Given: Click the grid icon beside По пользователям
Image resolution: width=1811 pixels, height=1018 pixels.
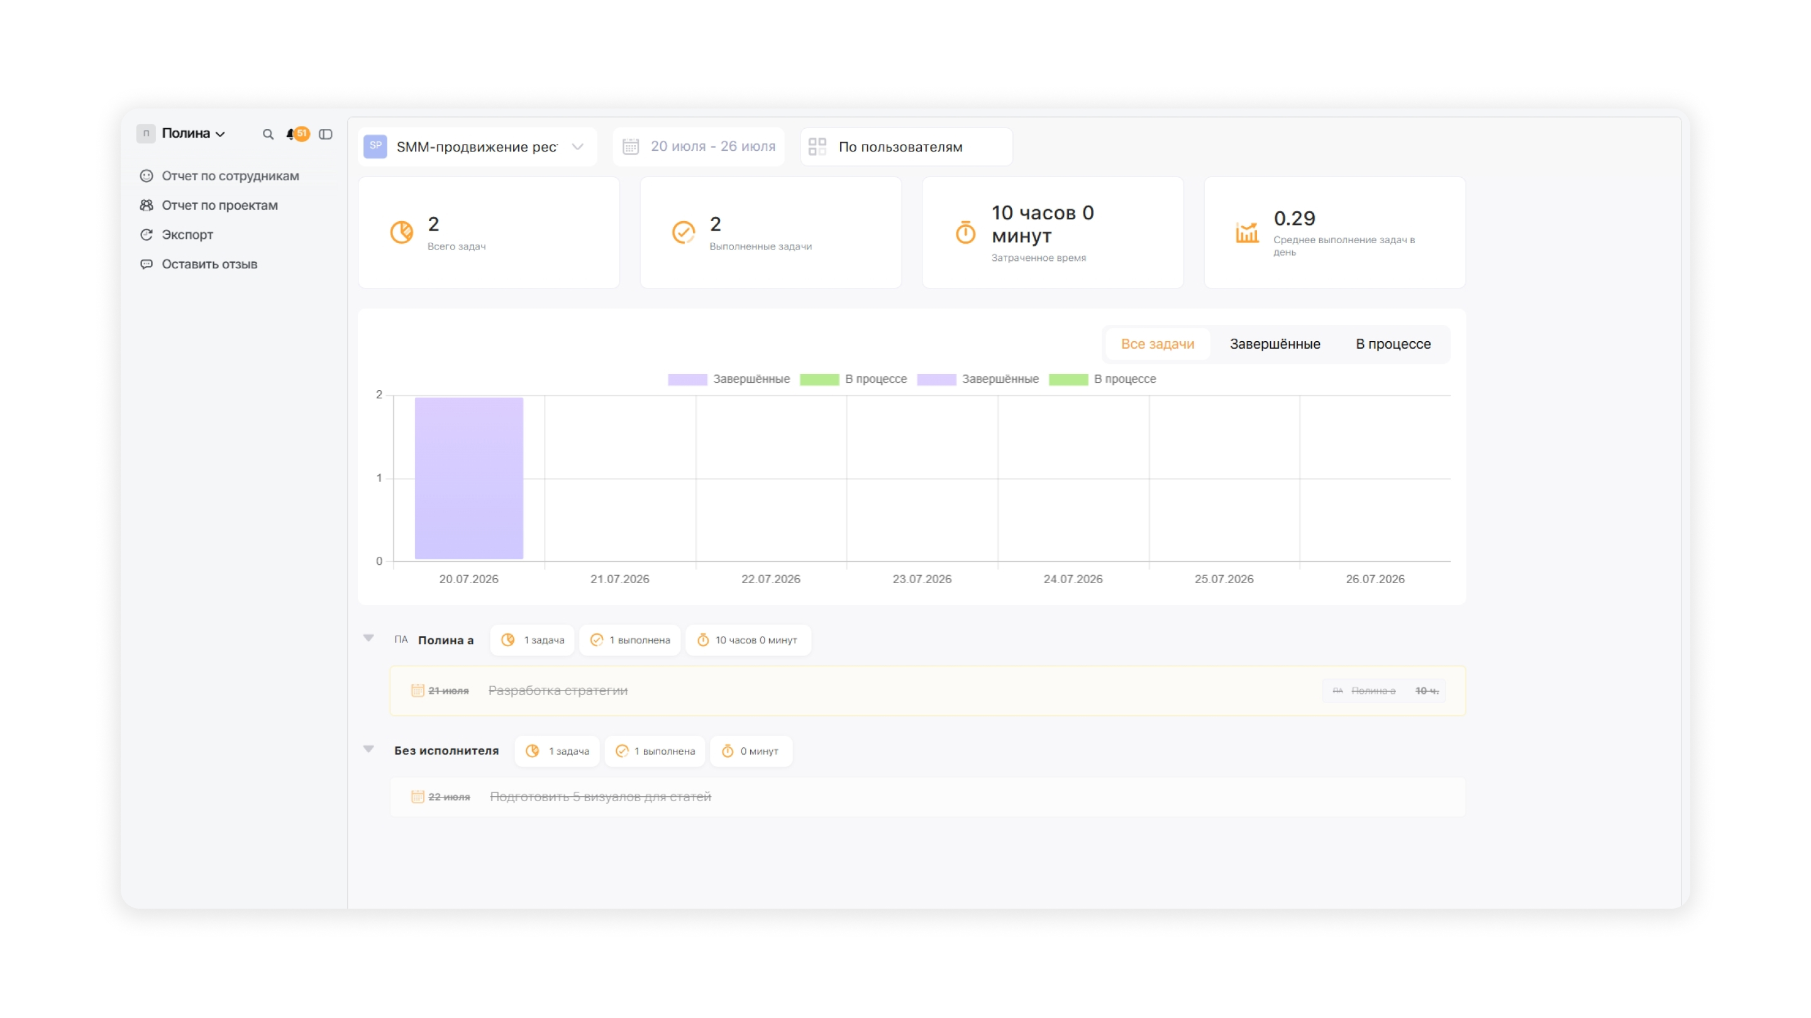Looking at the screenshot, I should coord(817,147).
